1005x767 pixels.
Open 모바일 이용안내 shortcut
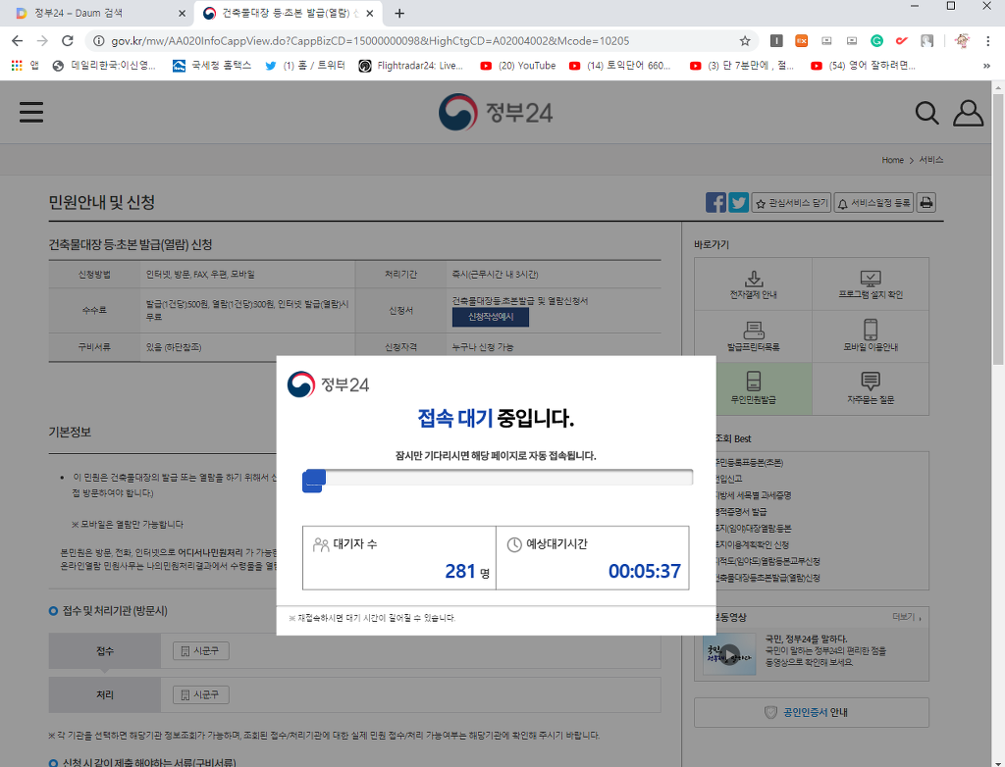click(871, 337)
